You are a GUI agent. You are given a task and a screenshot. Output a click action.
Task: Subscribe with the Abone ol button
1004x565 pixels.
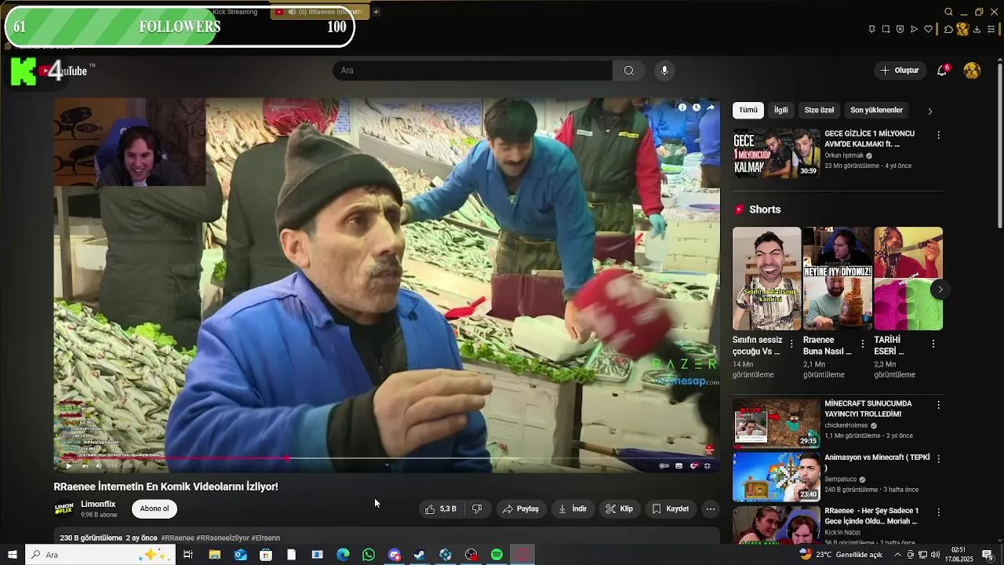coord(155,509)
